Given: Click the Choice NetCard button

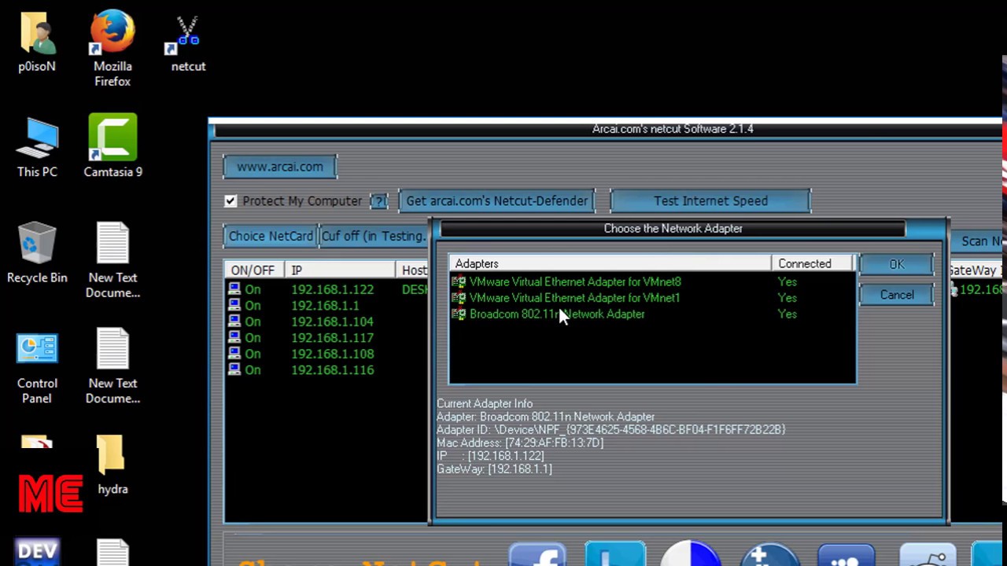Looking at the screenshot, I should click(x=270, y=236).
